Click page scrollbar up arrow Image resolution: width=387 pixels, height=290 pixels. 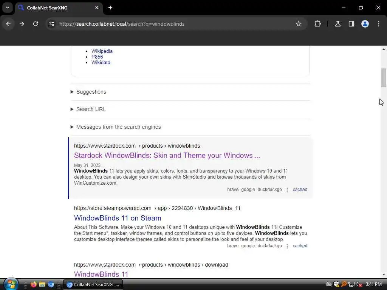click(x=384, y=49)
